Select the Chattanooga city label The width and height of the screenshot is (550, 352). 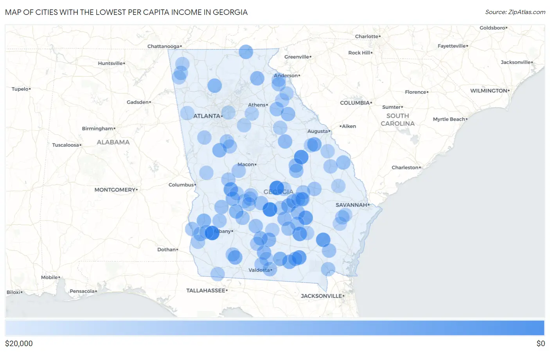[164, 46]
